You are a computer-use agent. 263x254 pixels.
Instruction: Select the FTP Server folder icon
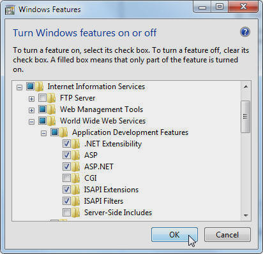[52, 98]
